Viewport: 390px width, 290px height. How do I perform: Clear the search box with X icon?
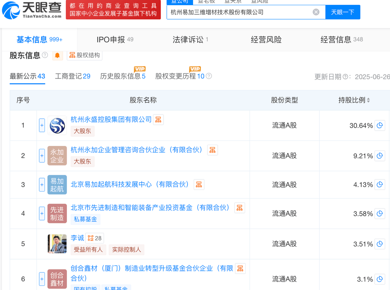316,12
